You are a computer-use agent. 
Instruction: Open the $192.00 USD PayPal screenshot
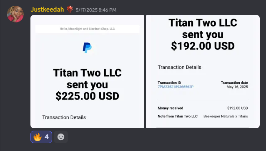203,71
